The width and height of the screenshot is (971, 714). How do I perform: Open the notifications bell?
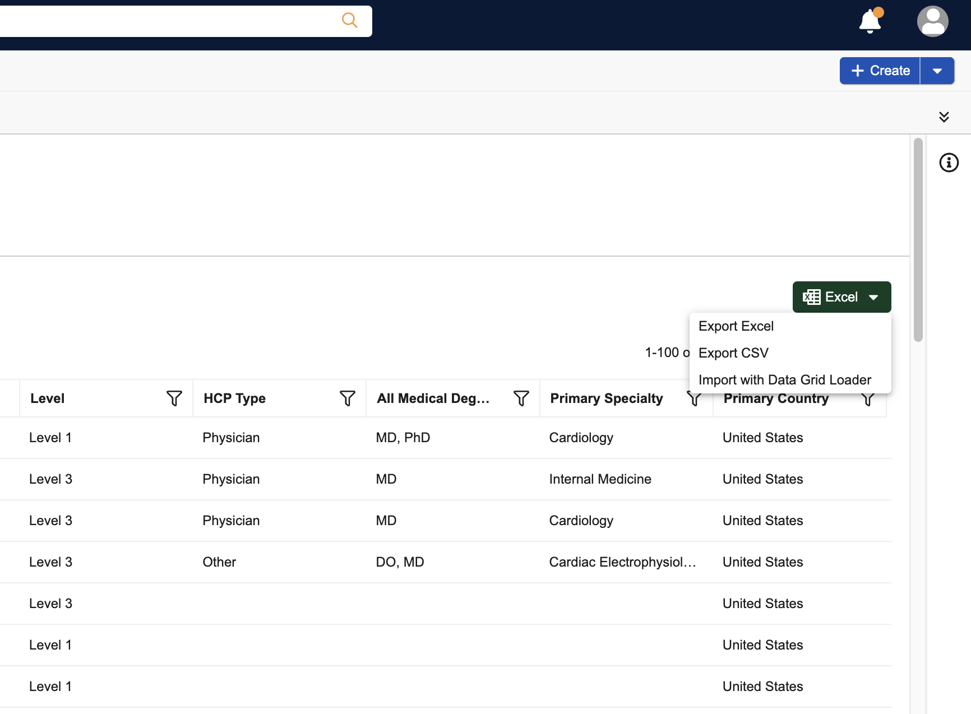click(x=870, y=21)
